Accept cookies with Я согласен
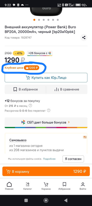This screenshot has width=92, height=206. pyautogui.click(x=73, y=159)
